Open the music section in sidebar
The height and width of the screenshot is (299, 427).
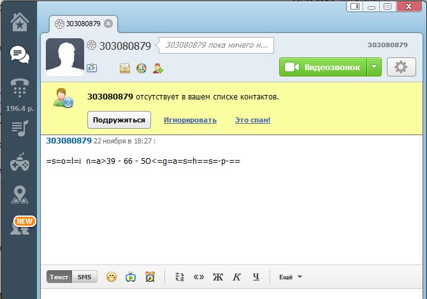(x=19, y=129)
